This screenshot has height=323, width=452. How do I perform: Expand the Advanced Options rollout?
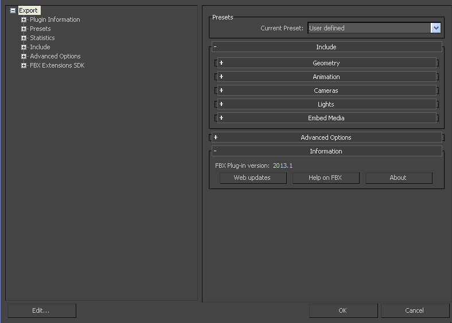coord(326,137)
